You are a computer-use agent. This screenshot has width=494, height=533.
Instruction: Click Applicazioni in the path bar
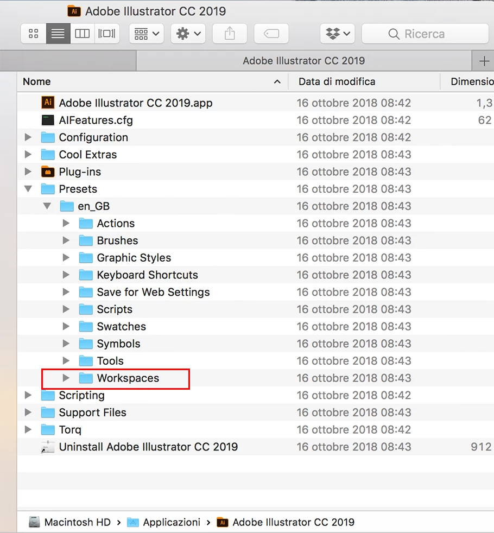(x=172, y=522)
